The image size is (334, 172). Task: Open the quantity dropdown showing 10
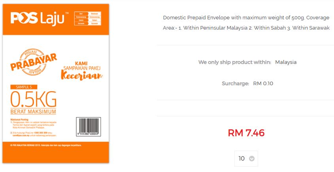(x=246, y=159)
